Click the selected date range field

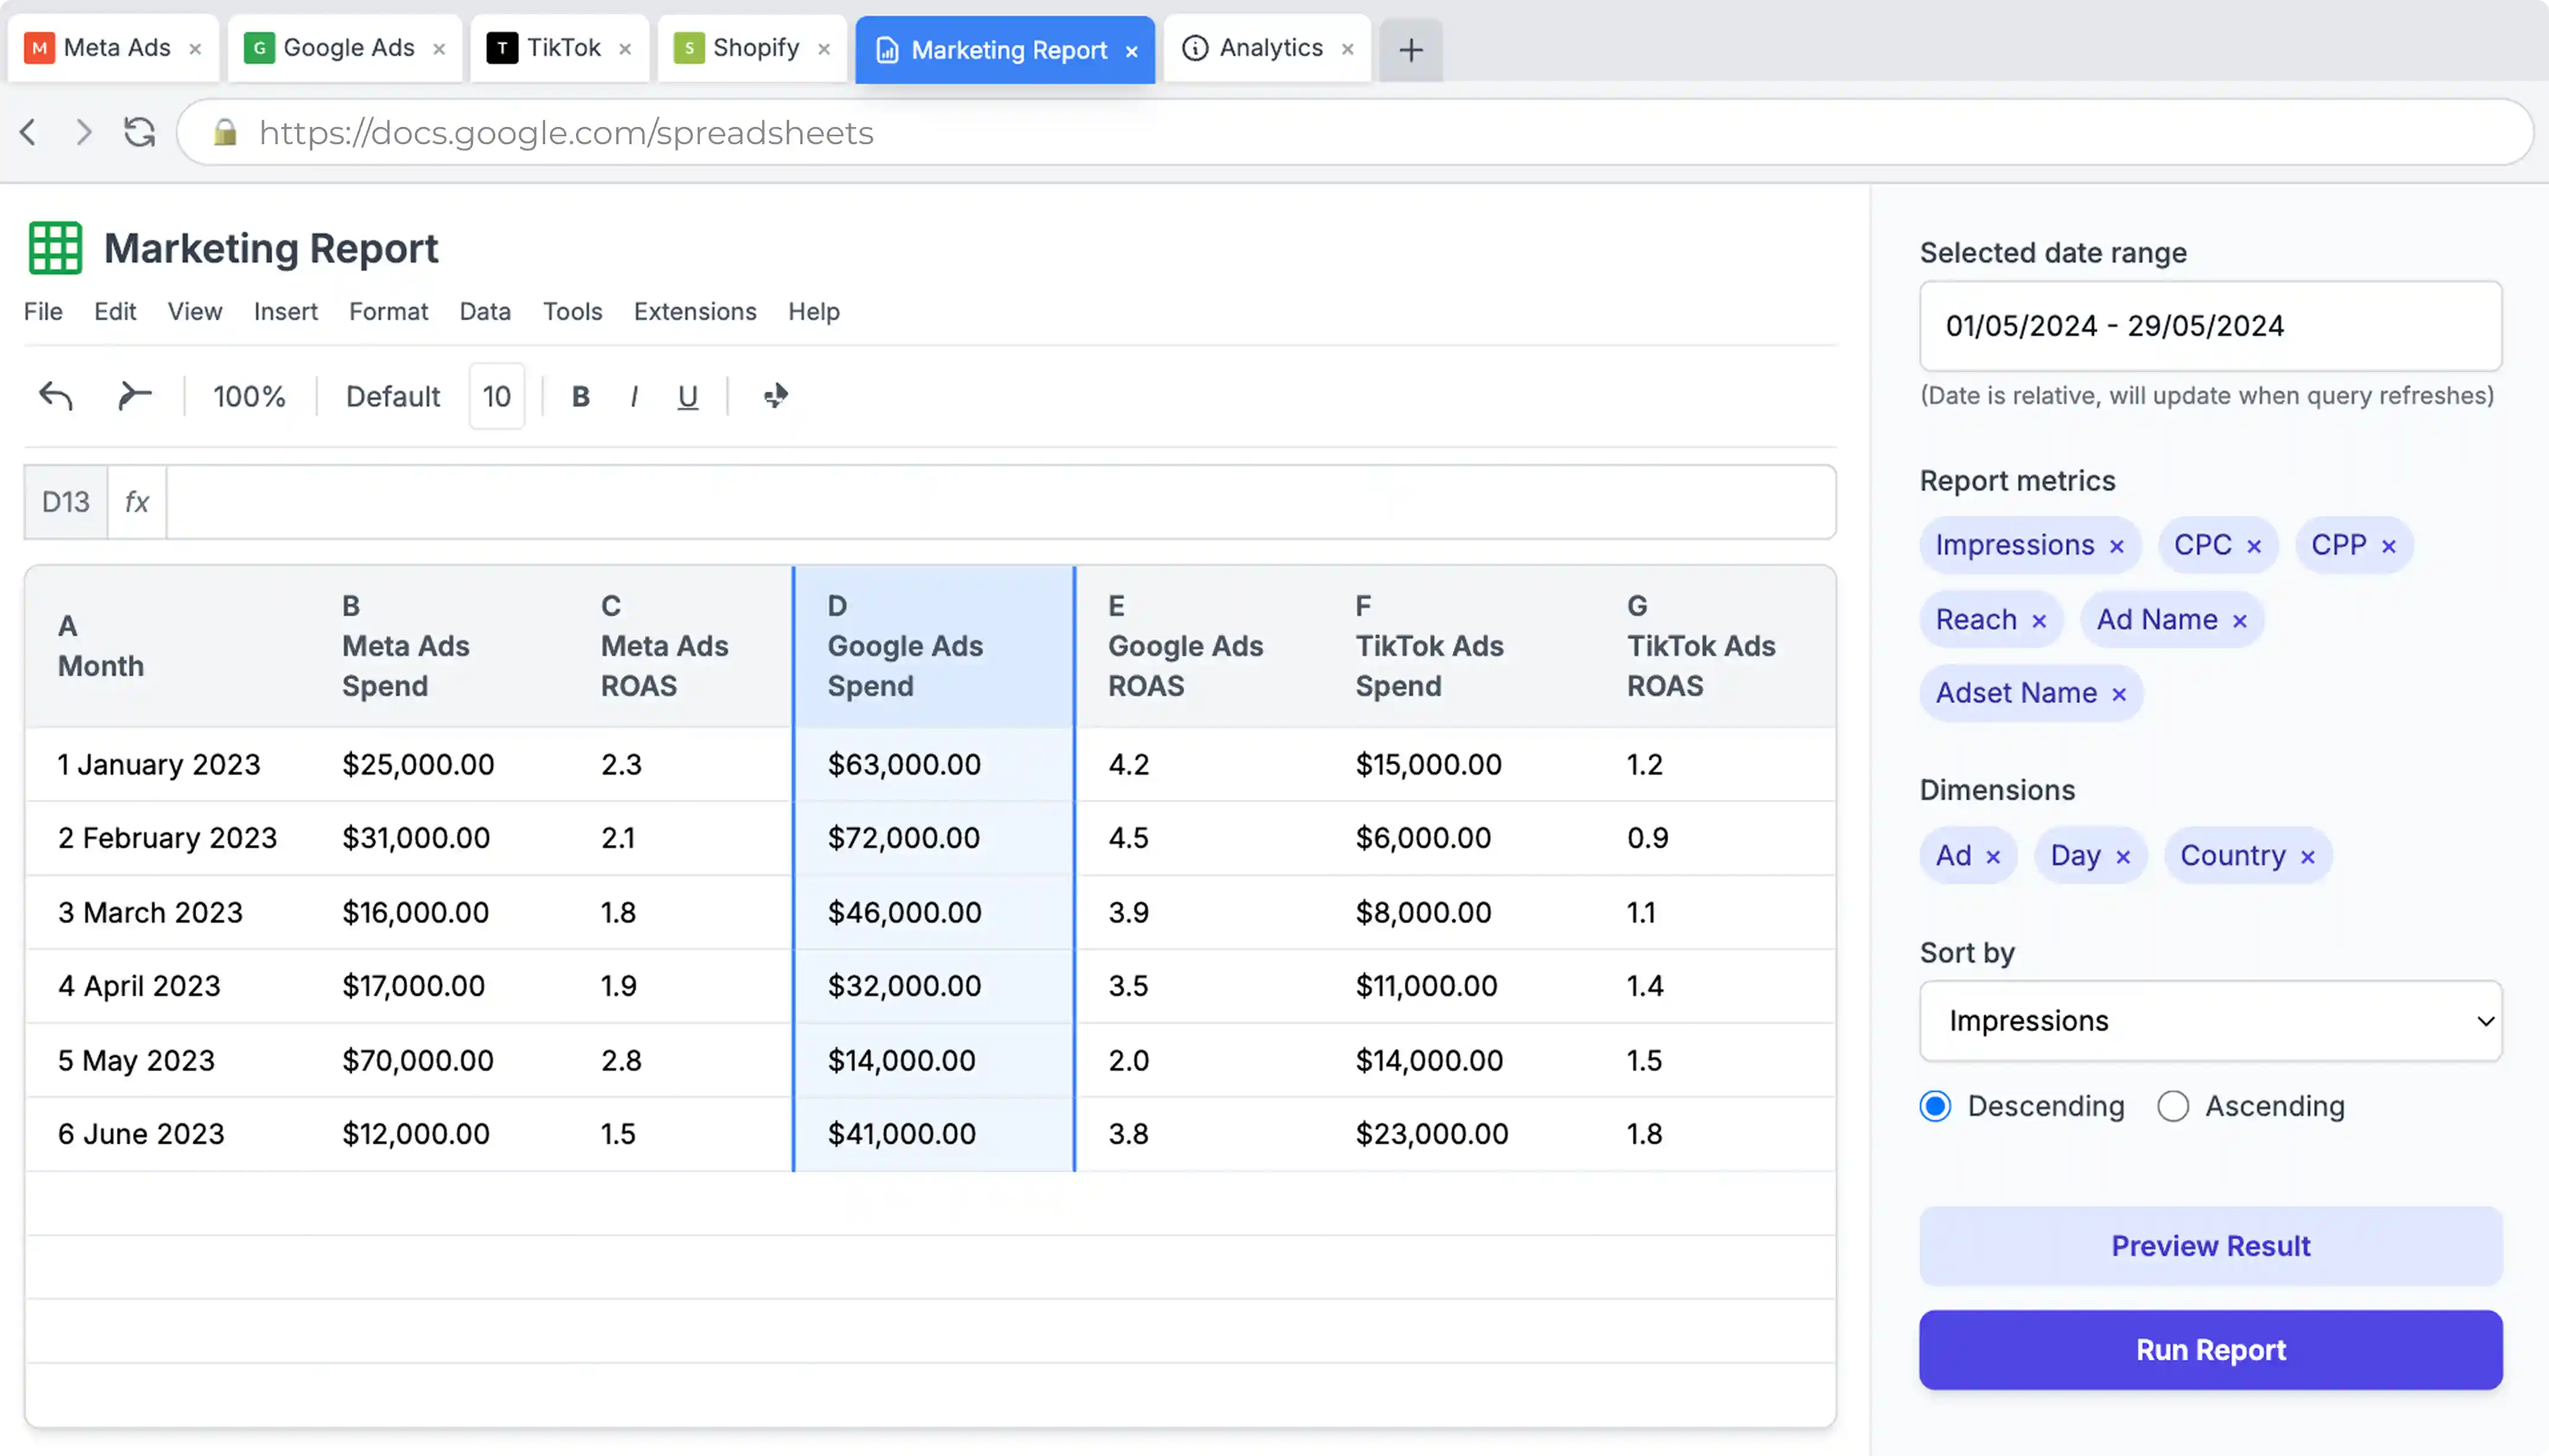pos(2210,326)
